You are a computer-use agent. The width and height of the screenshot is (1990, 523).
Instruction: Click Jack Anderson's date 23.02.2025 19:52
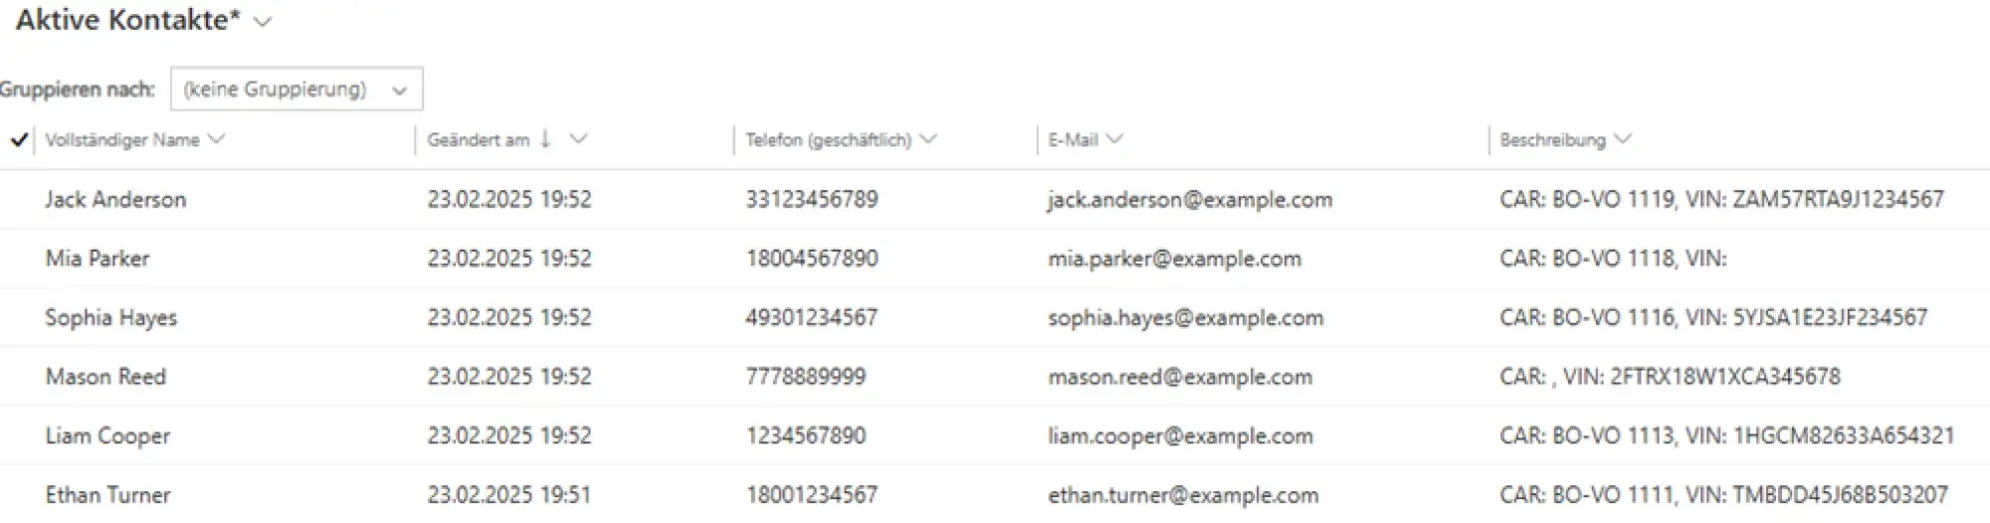pos(509,200)
